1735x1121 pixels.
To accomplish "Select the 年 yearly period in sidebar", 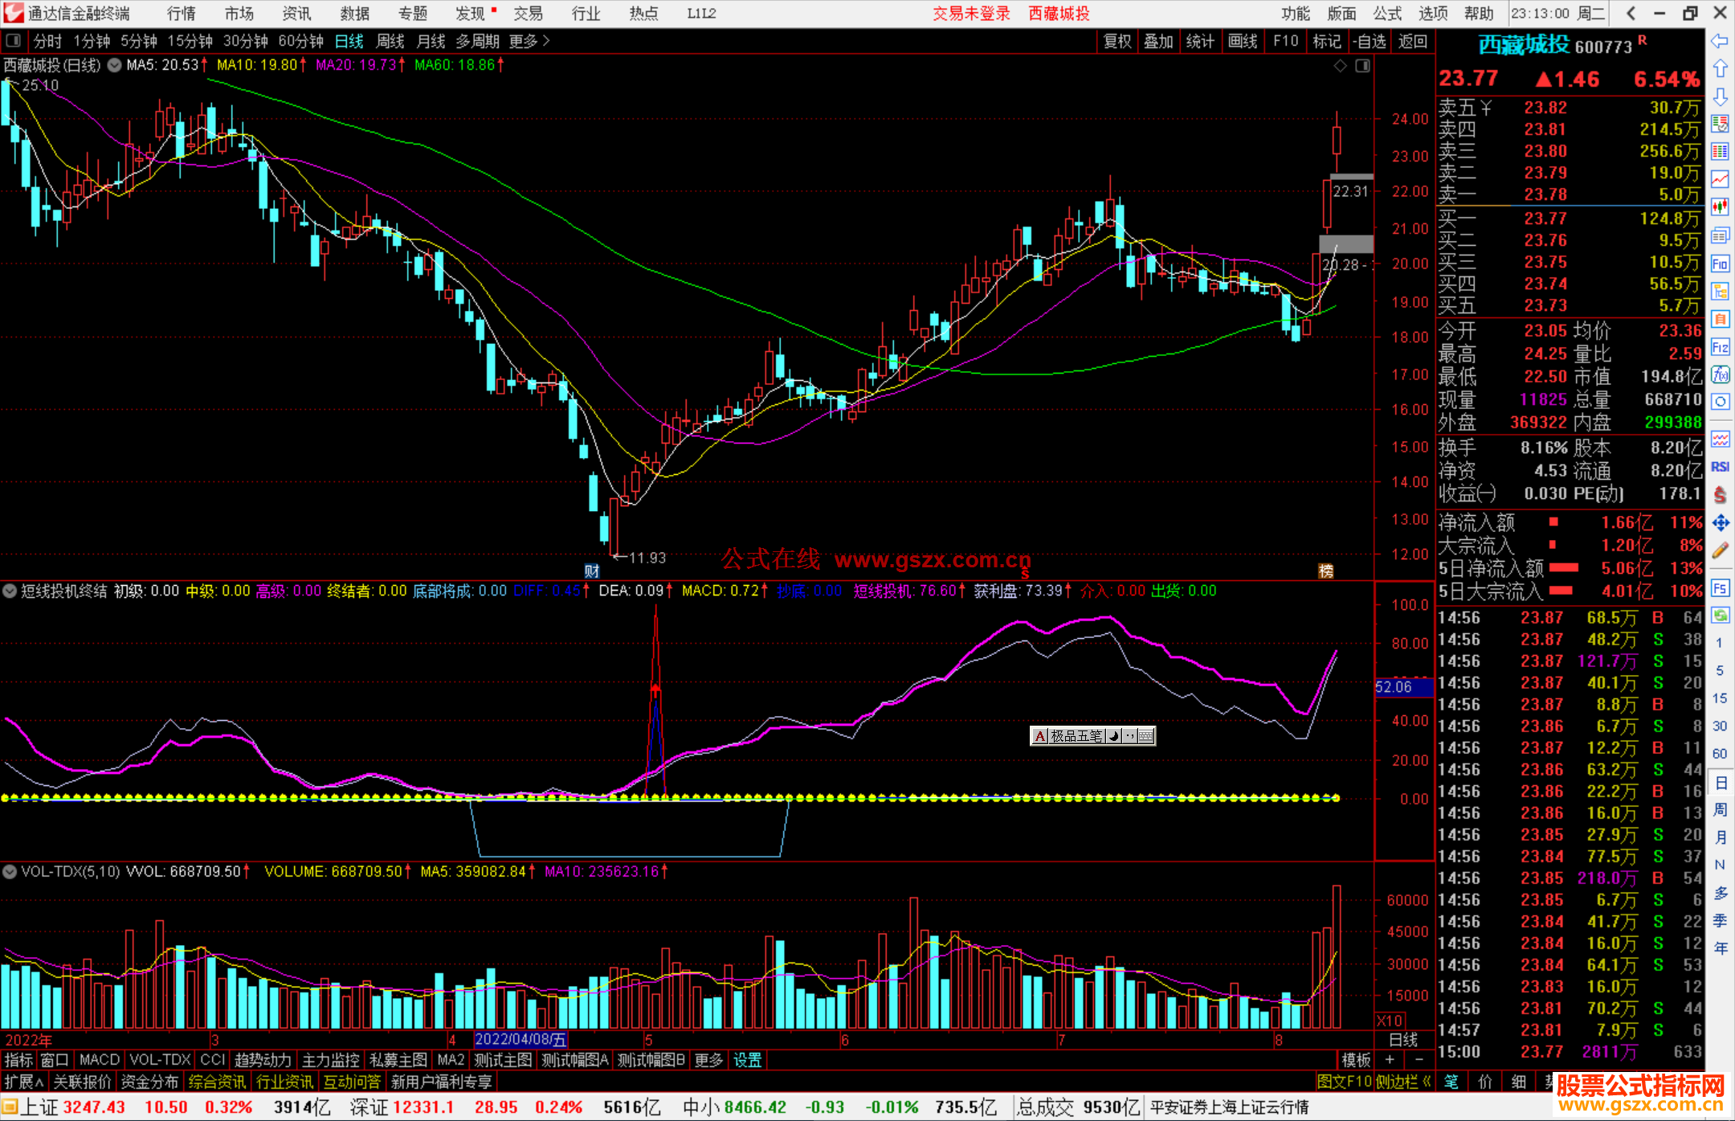I will coord(1720,948).
